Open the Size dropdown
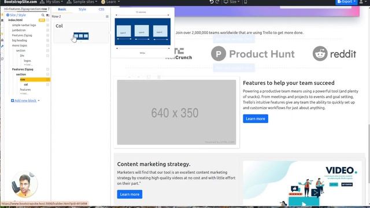Image resolution: width=370 pixels, height=208 pixels. click(232, 2)
